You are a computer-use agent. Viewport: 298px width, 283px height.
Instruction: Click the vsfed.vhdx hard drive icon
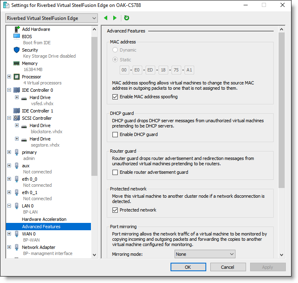(x=24, y=98)
